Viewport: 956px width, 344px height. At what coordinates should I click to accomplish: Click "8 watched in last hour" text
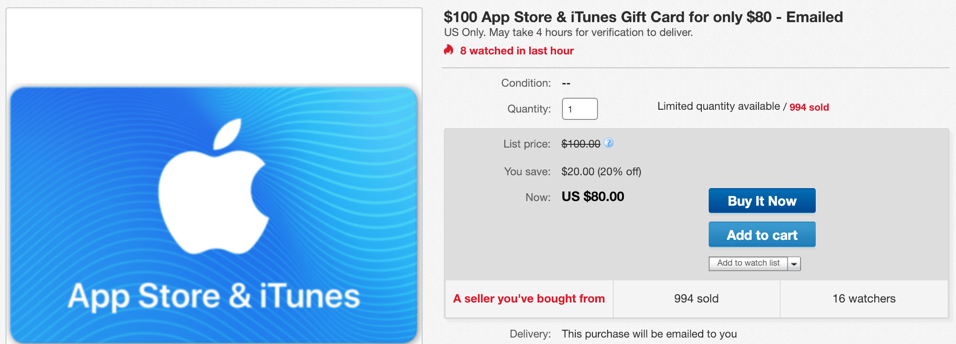click(517, 51)
